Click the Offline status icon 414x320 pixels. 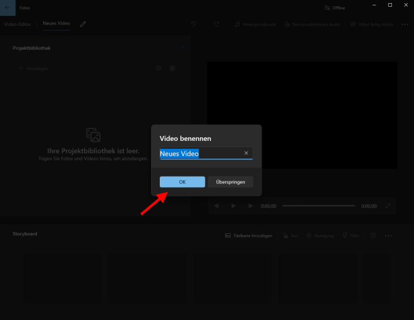(328, 7)
